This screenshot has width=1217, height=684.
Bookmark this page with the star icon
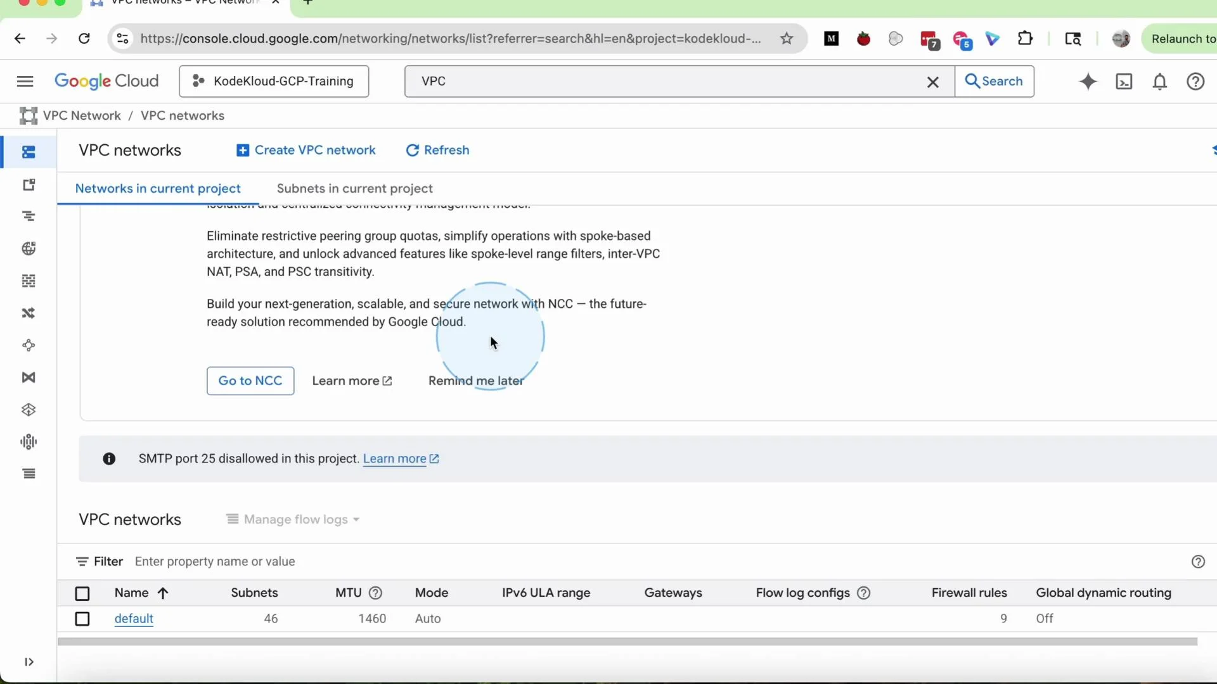pyautogui.click(x=787, y=39)
